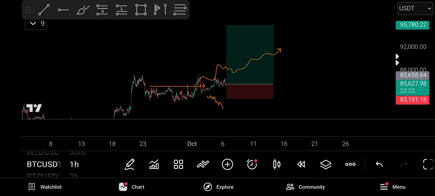The height and width of the screenshot is (196, 435).
Task: Change chart type candlestick icon
Action: point(277,165)
